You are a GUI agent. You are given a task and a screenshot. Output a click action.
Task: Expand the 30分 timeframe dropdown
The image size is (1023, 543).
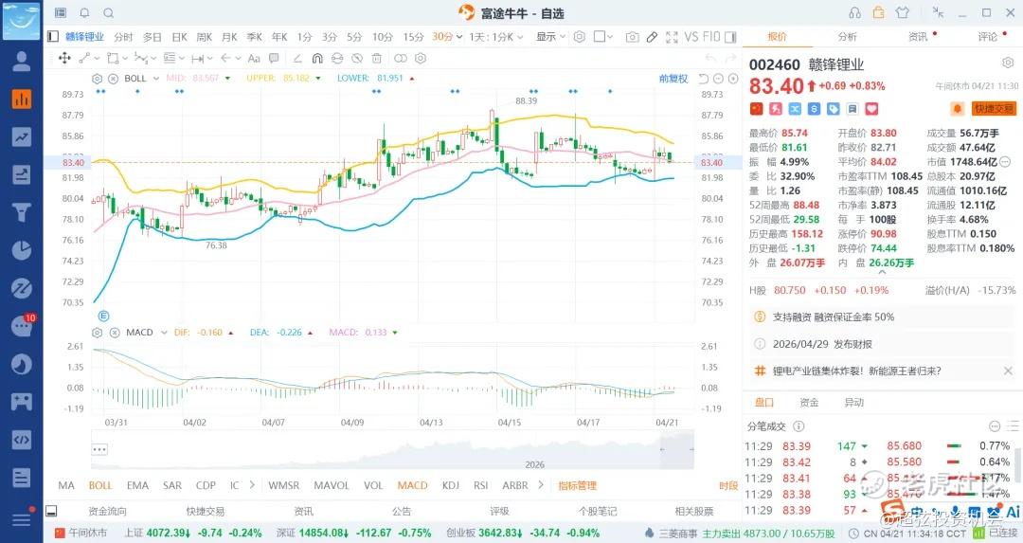[447, 37]
